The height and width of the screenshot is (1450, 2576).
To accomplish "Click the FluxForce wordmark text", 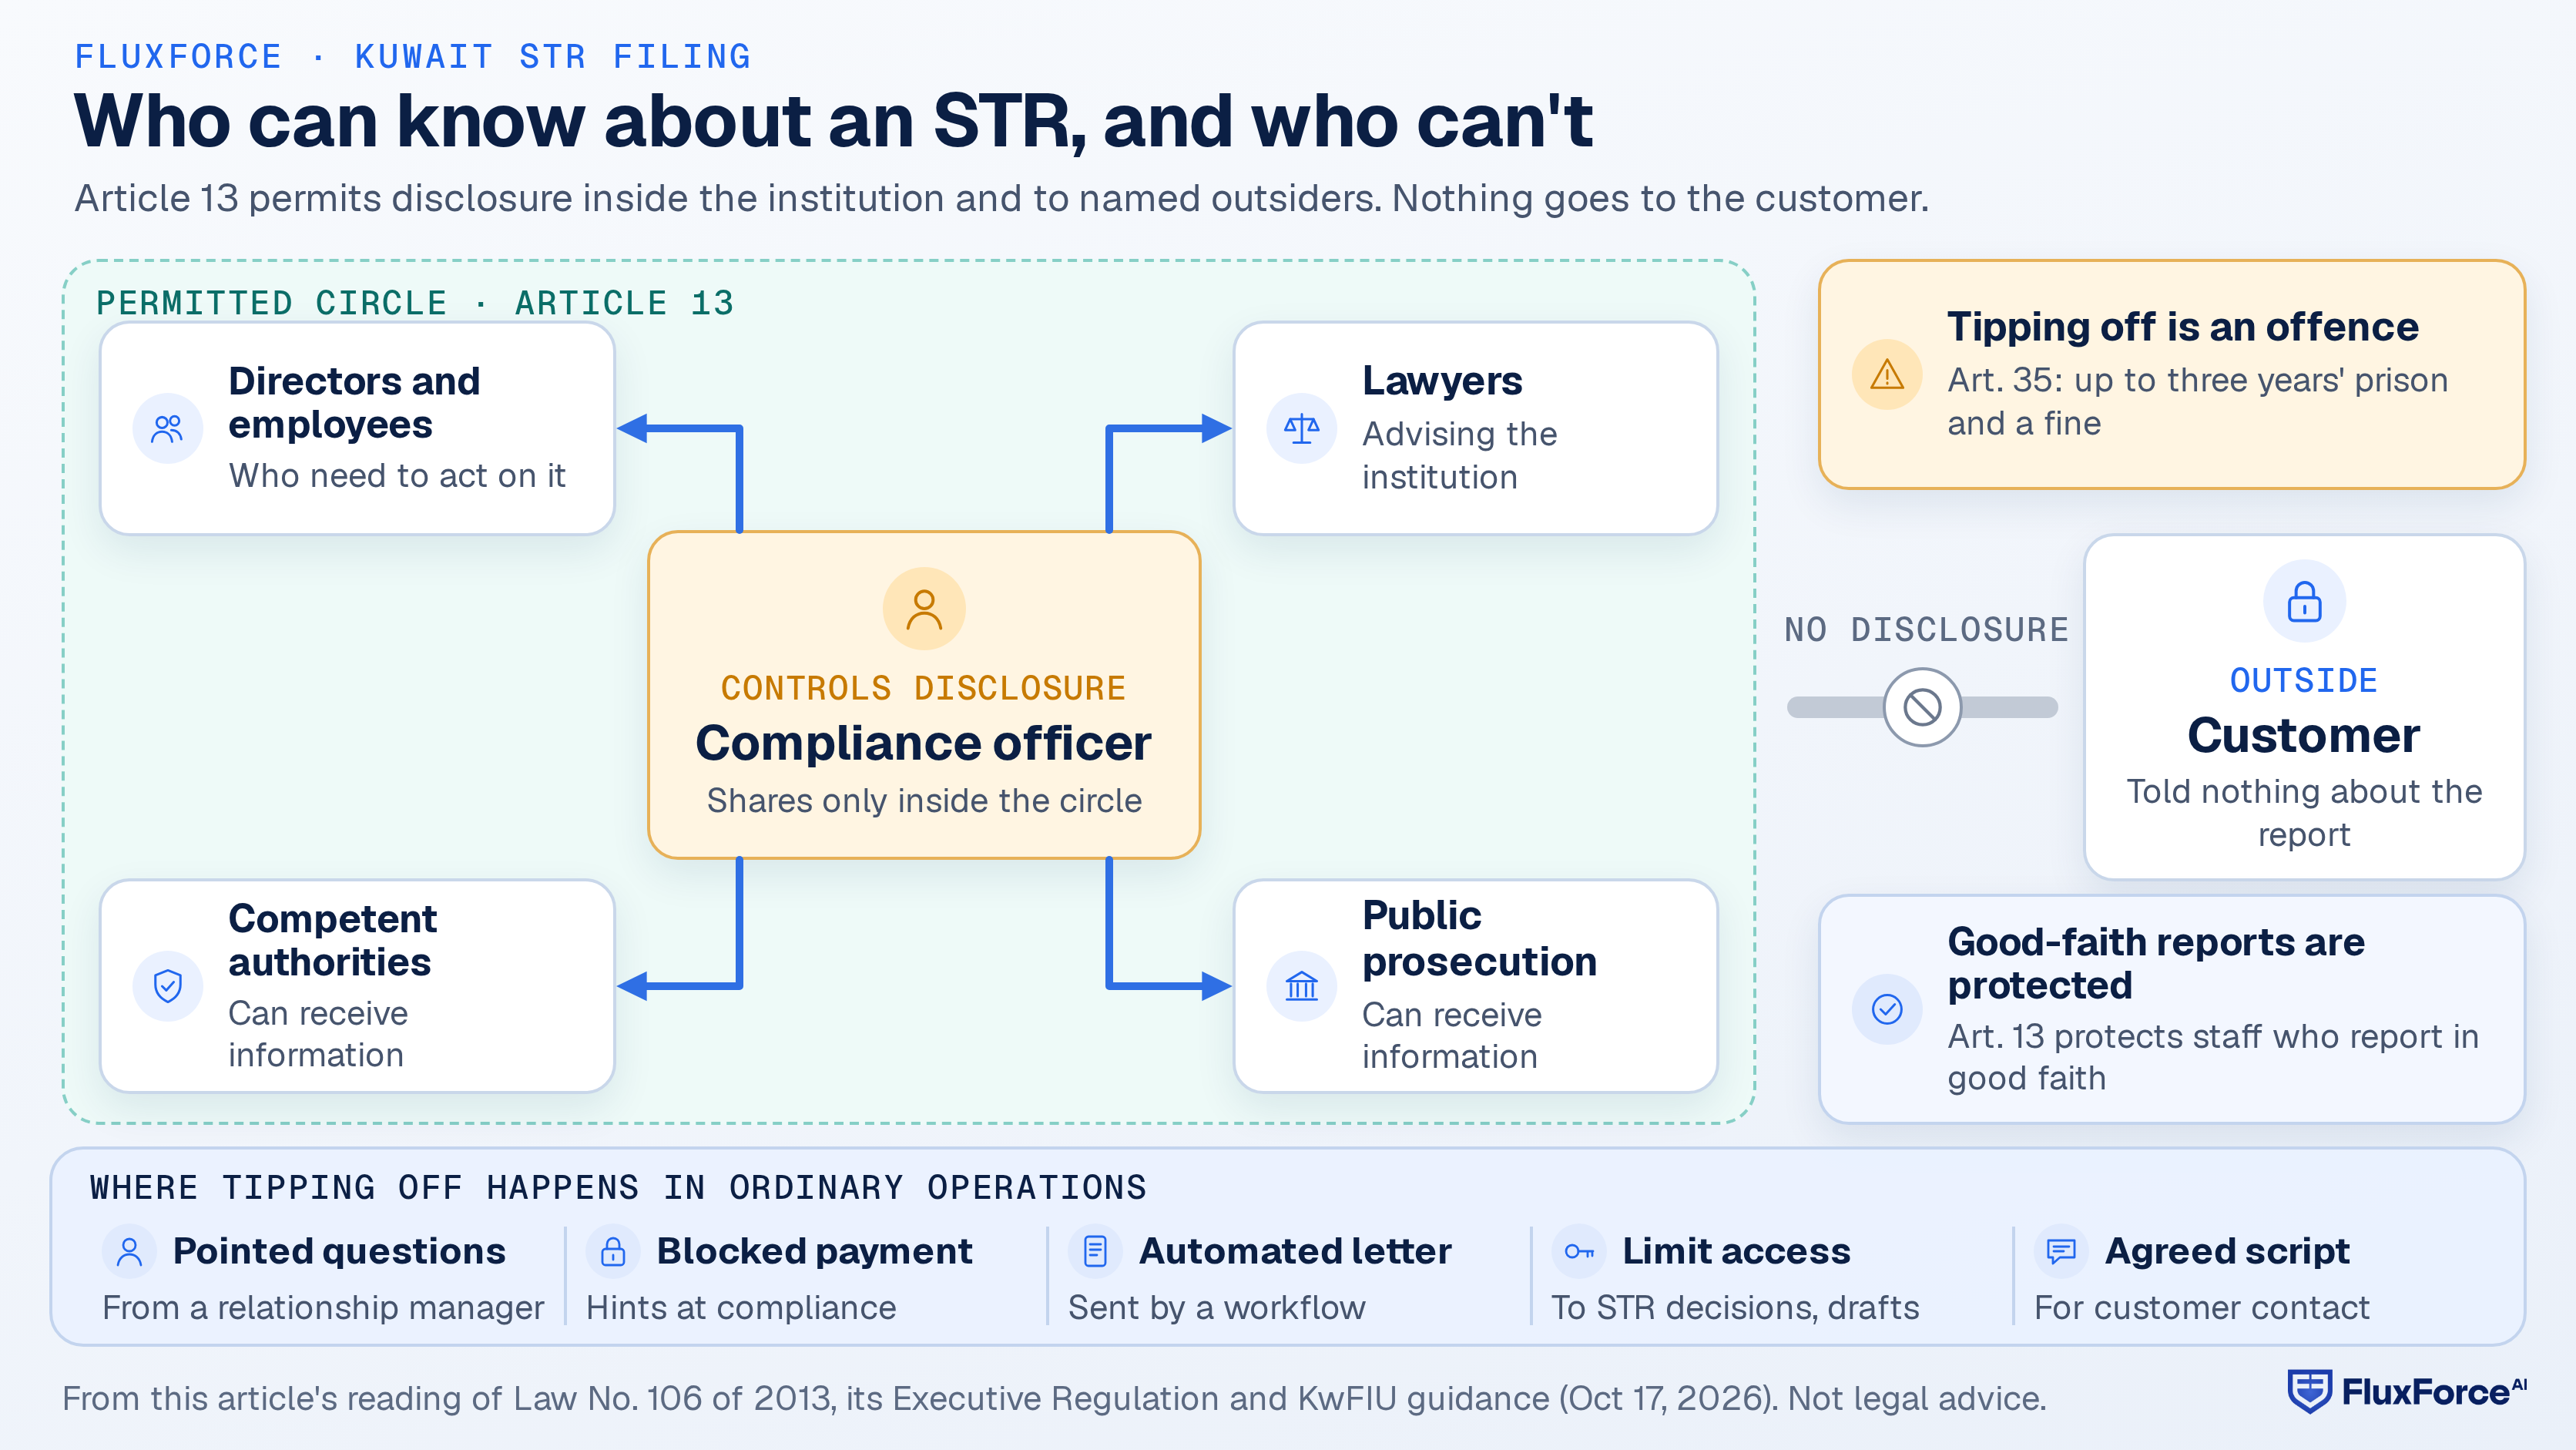I will point(2434,1391).
